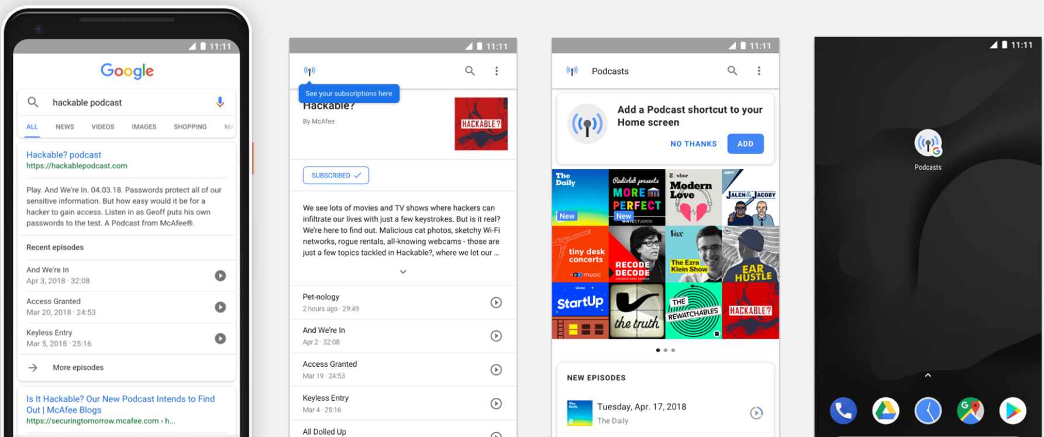The height and width of the screenshot is (437, 1044).
Task: Play the Access Granted Mar 20 episode
Action: [220, 307]
